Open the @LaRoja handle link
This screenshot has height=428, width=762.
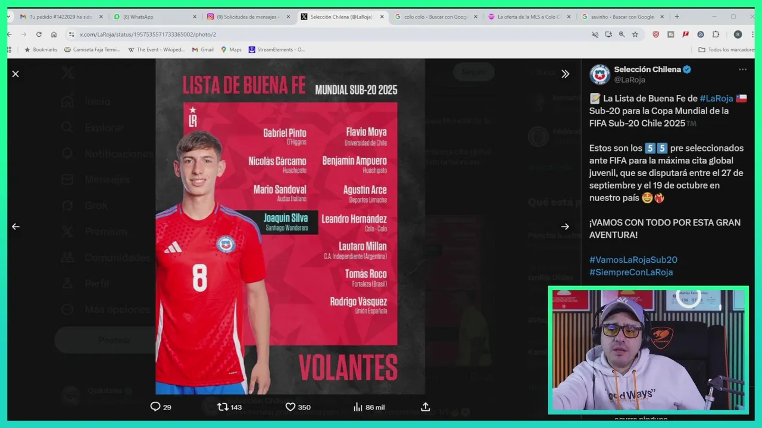pyautogui.click(x=629, y=80)
